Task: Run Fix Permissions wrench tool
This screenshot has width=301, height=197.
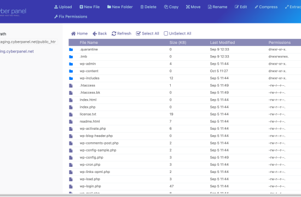Action: [x=71, y=17]
